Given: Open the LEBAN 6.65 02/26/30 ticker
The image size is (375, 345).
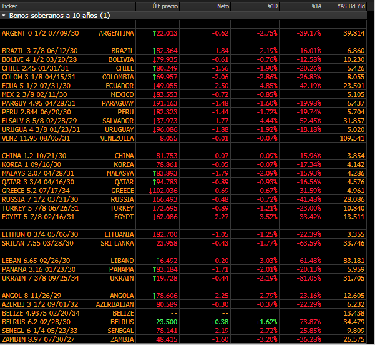Looking at the screenshot, I should point(36,261).
